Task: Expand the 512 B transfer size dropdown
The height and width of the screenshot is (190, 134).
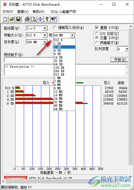Action: tap(45, 35)
